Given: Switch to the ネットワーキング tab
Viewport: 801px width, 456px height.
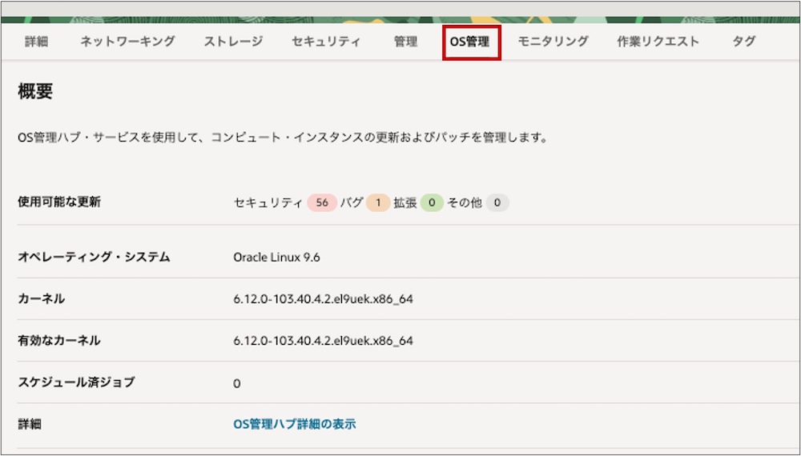Looking at the screenshot, I should 127,42.
